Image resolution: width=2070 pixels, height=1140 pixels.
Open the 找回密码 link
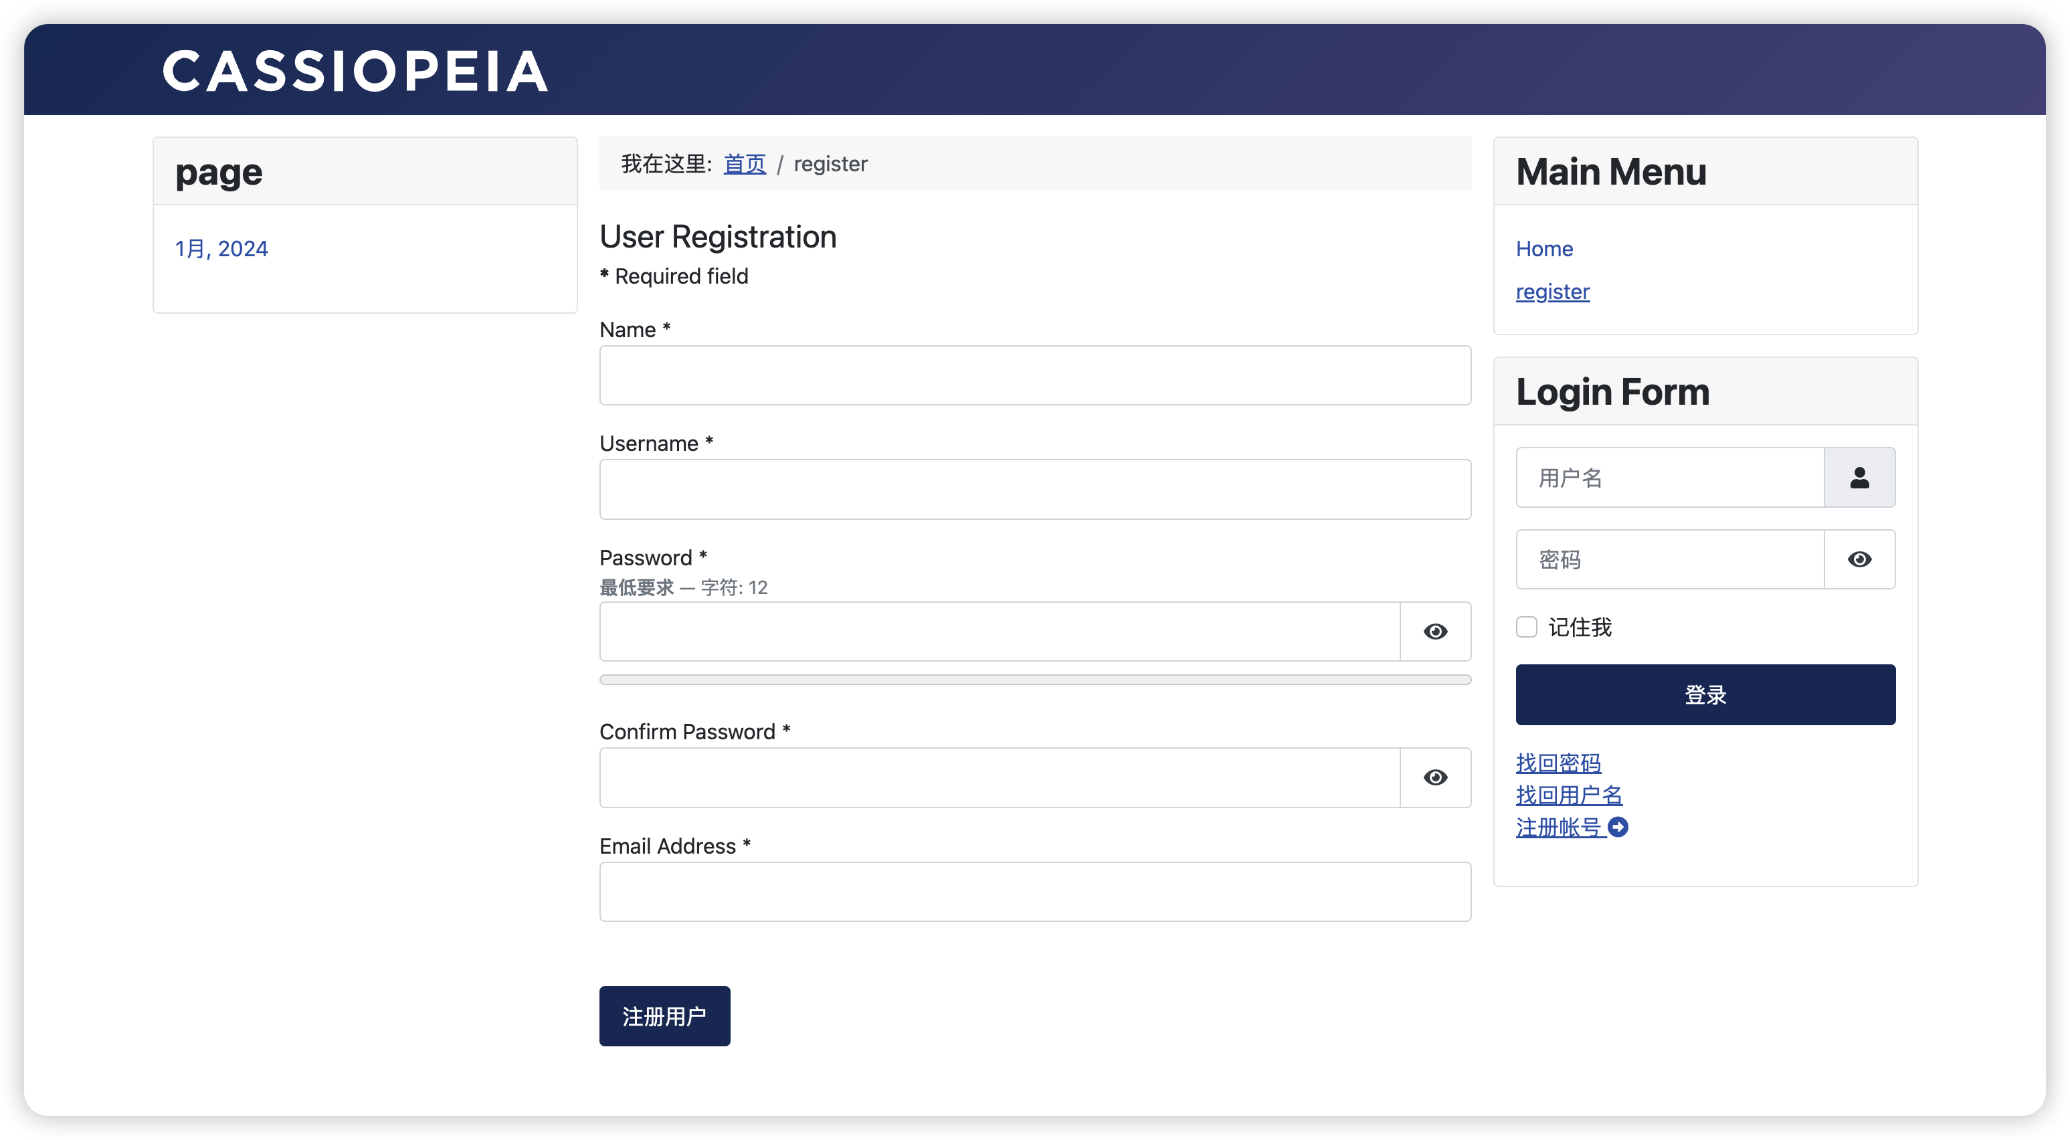[1558, 763]
